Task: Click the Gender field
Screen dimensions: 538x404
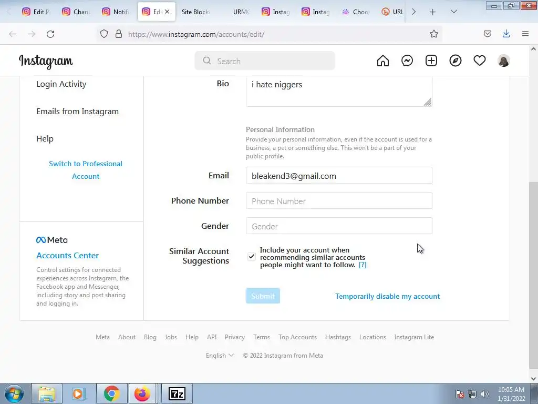Action: click(x=339, y=226)
